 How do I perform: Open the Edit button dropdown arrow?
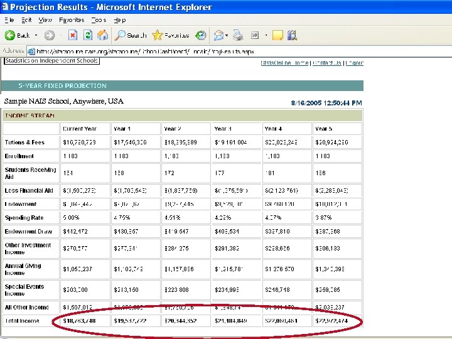266,35
